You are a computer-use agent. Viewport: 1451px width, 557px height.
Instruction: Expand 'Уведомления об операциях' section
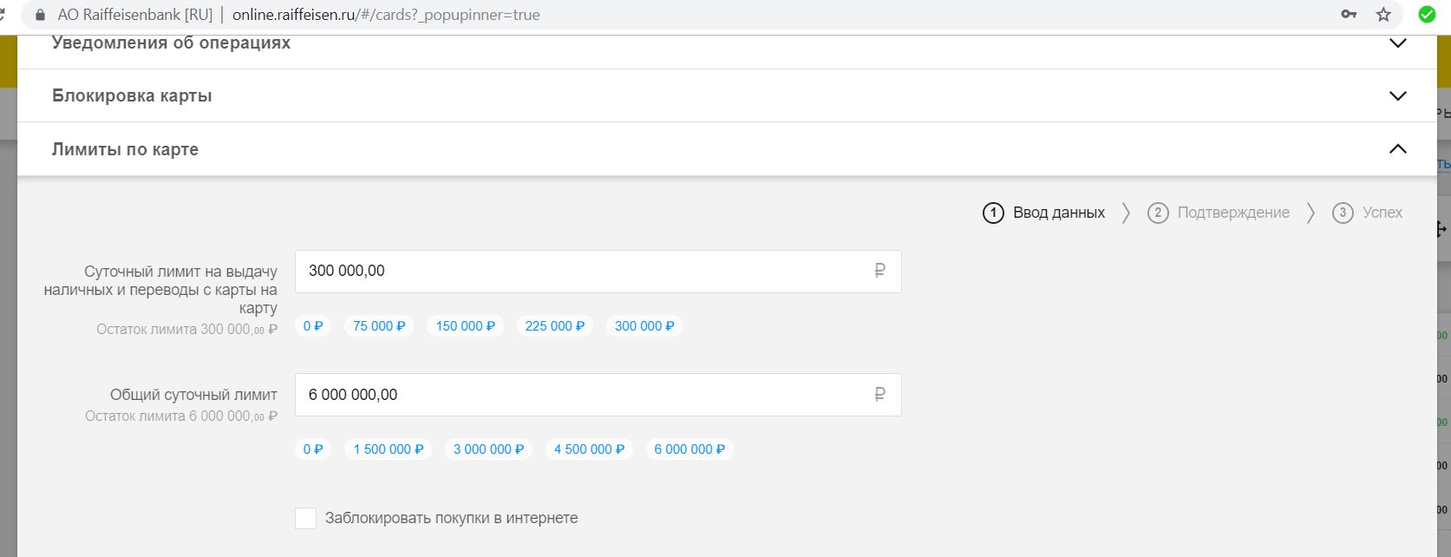1397,43
